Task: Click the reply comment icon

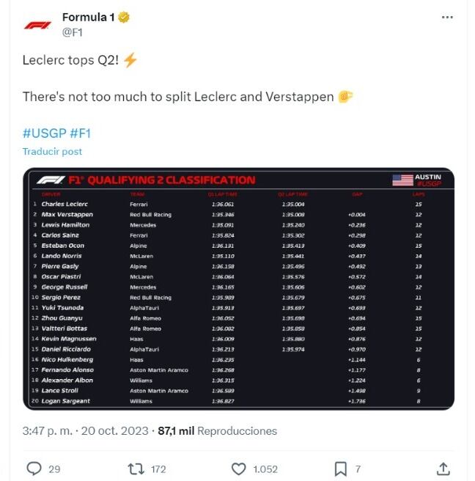Action: coord(34,469)
